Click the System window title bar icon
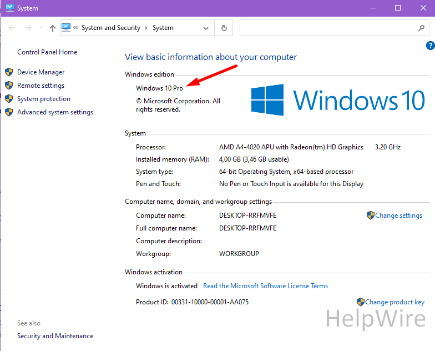Viewport: 435px width, 351px height. click(x=10, y=8)
